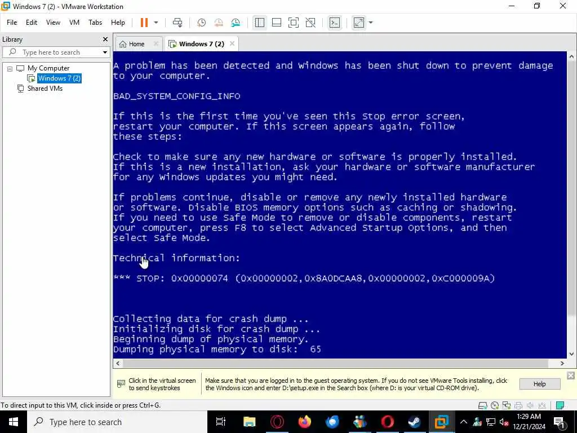The image size is (577, 433).
Task: Open File Explorer from the taskbar
Action: [249, 422]
